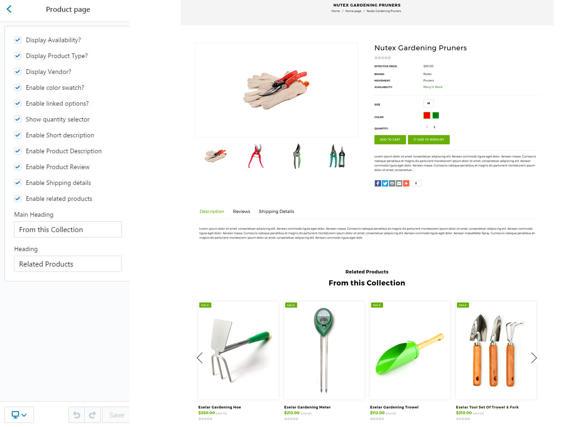Click the redo arrow icon
565x427 pixels.
point(93,415)
